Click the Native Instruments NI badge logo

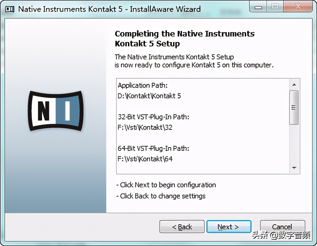(x=56, y=111)
